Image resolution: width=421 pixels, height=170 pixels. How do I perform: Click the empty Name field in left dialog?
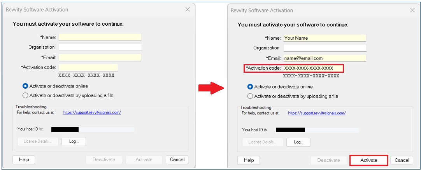(100, 37)
